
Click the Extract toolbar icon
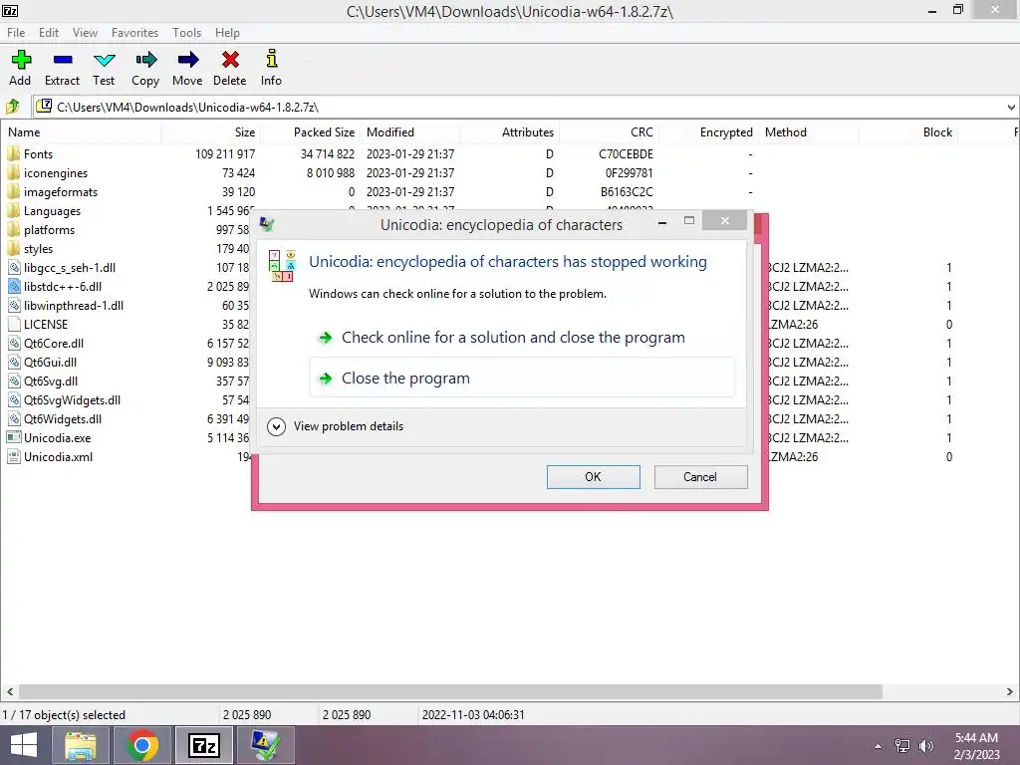63,60
